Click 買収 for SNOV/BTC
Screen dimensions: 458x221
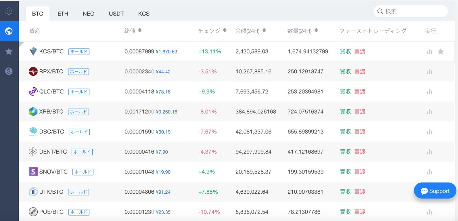tap(345, 172)
